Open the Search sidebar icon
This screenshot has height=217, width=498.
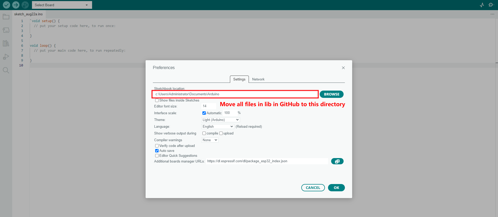(x=6, y=70)
